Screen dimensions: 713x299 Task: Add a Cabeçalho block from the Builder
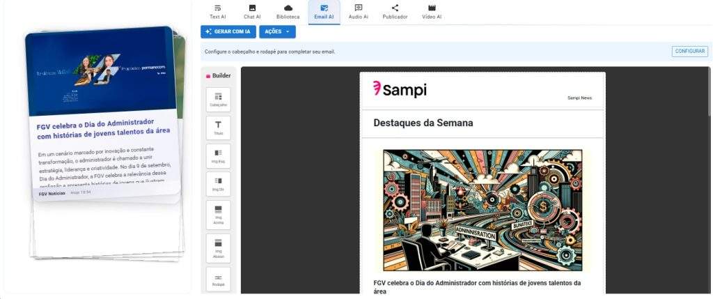218,100
